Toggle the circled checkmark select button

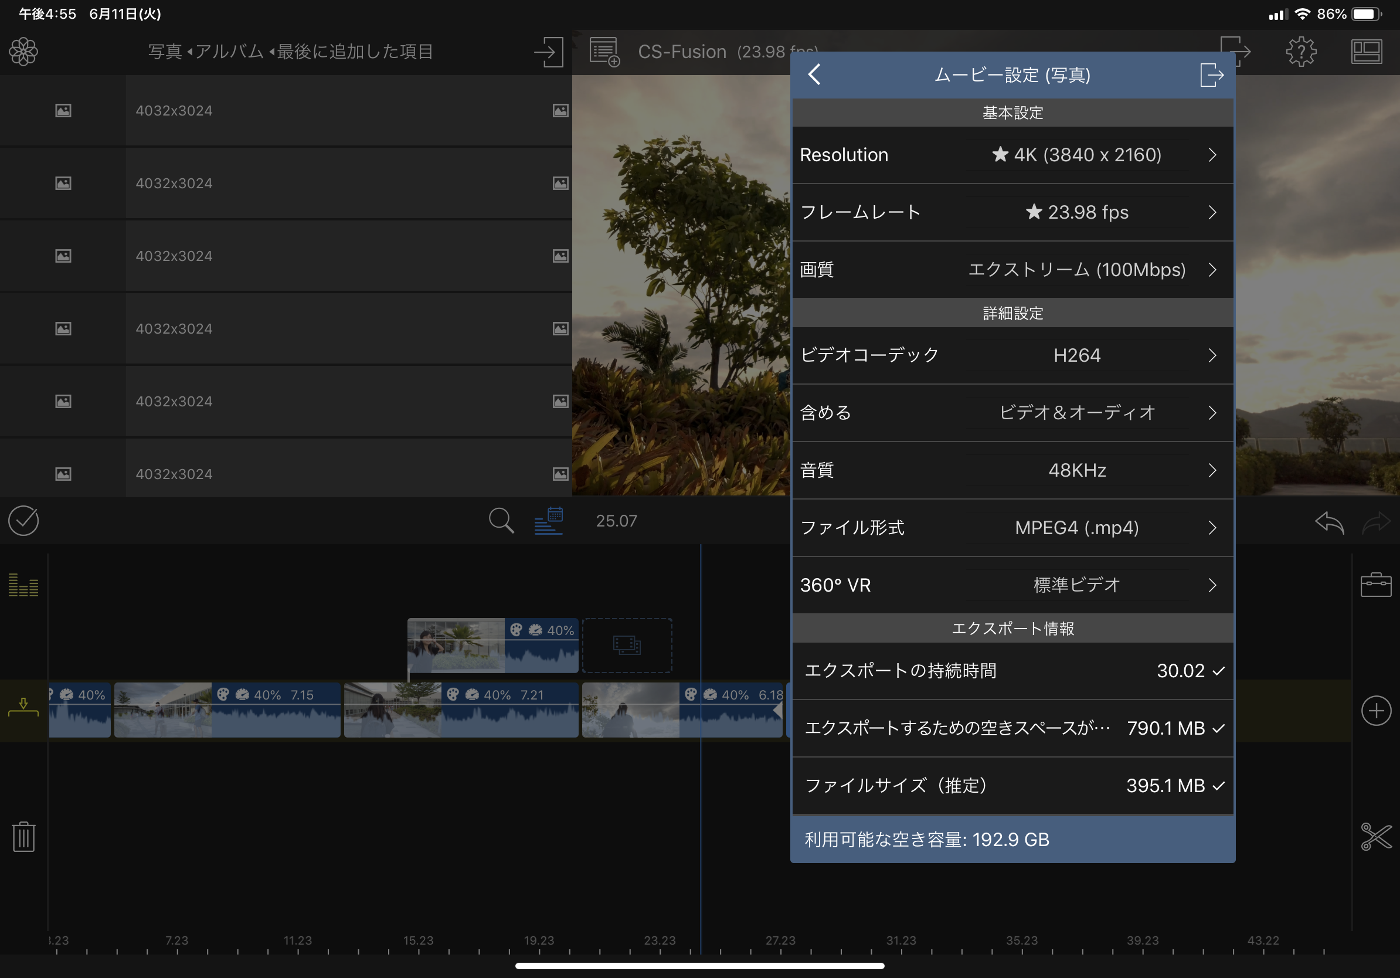point(24,521)
